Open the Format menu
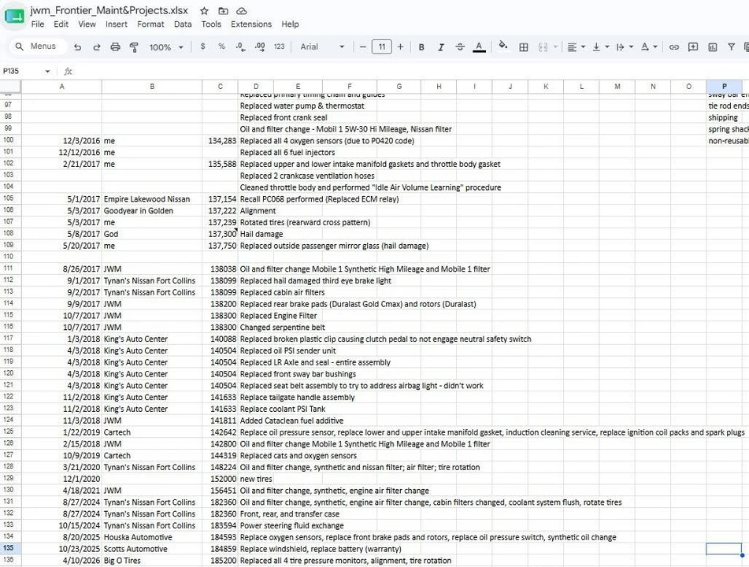The image size is (749, 567). (x=150, y=24)
